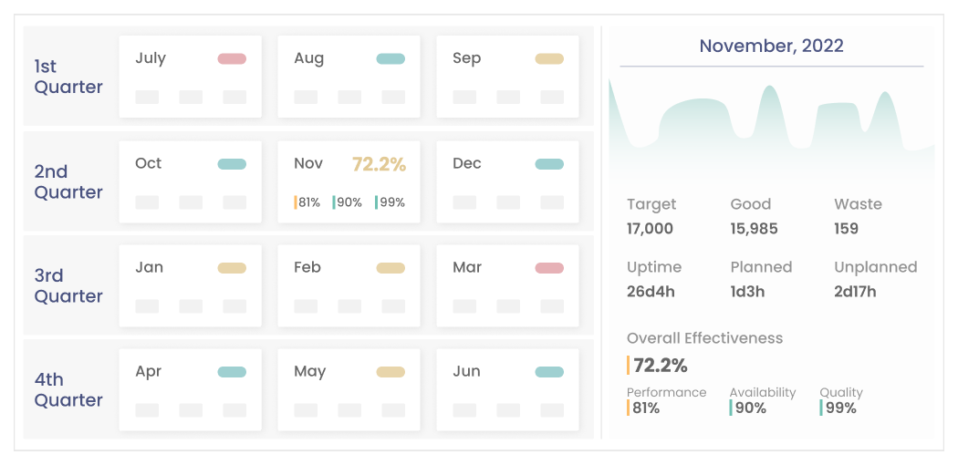958x465 pixels.
Task: Click the teal status pill on Aug
Action: (390, 59)
